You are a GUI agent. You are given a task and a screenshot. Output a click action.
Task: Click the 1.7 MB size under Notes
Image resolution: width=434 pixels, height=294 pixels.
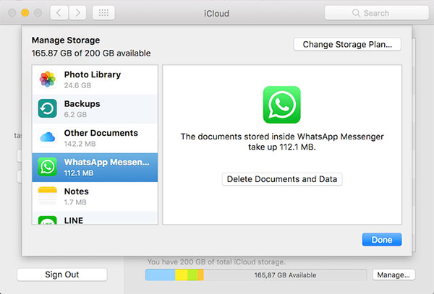click(x=75, y=202)
